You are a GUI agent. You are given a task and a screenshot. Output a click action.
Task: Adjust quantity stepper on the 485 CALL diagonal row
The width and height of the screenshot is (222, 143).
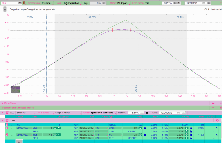55,128
